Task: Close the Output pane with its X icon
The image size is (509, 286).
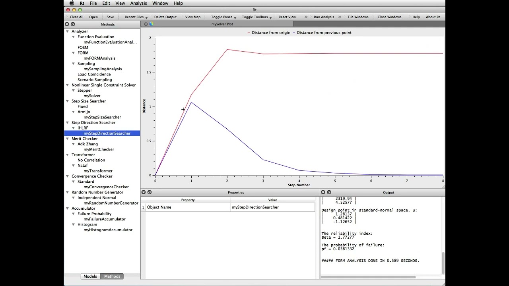Action: click(323, 192)
